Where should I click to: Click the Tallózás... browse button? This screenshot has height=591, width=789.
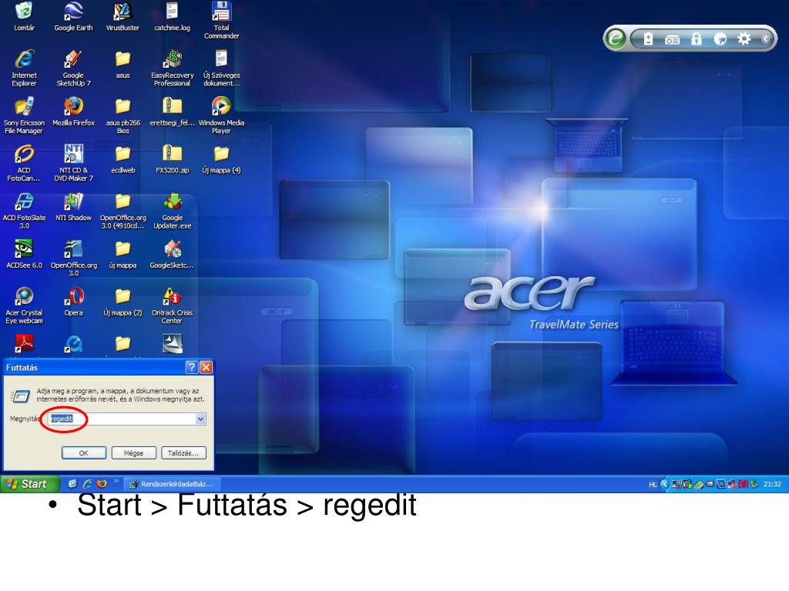[183, 452]
